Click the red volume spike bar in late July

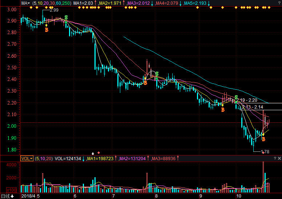147,183
